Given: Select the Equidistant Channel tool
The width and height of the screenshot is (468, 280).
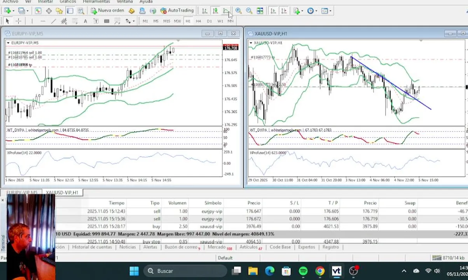Looking at the screenshot, I should point(64,21).
